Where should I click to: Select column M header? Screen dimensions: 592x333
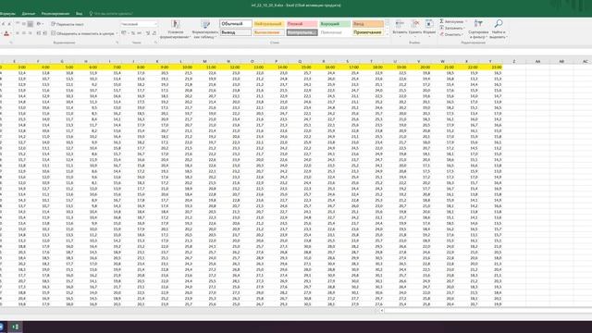point(204,61)
